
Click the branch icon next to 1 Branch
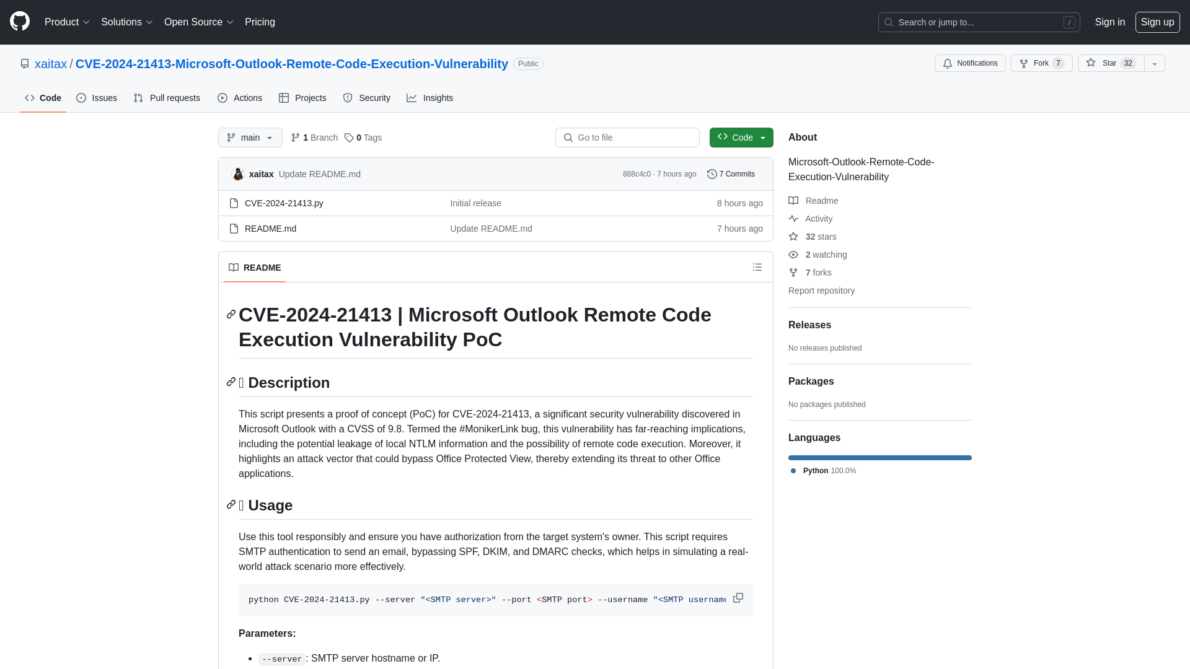point(296,138)
